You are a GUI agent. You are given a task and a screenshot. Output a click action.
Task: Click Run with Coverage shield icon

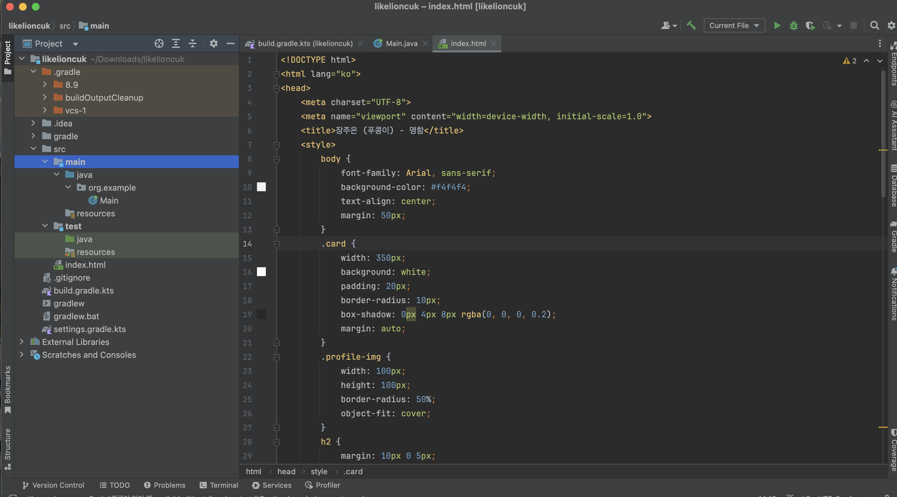coord(810,25)
